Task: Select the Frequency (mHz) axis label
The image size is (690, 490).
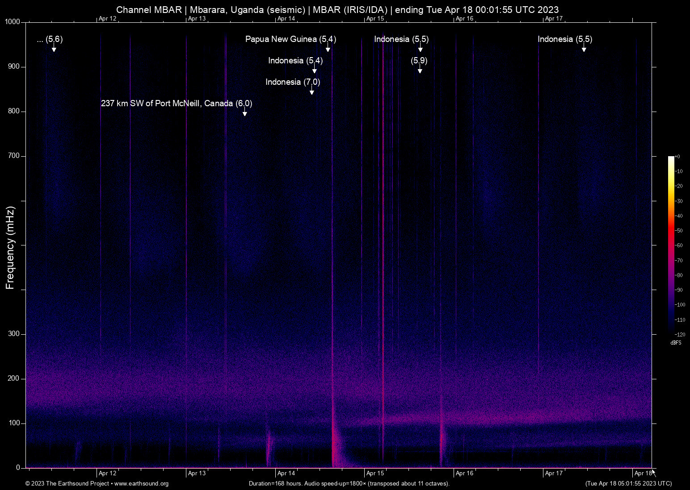Action: tap(10, 249)
